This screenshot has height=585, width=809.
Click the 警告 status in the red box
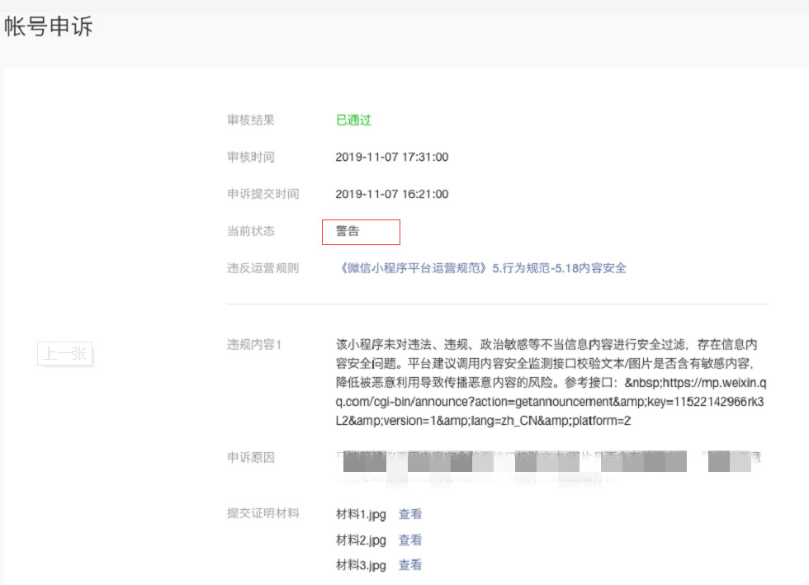click(x=348, y=232)
